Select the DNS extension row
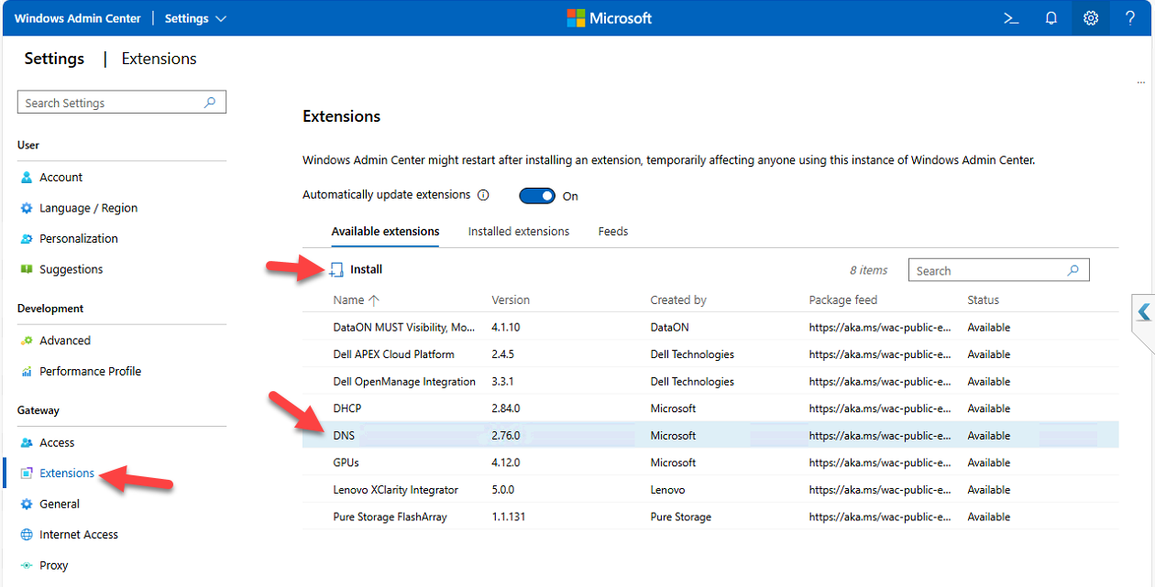Image resolution: width=1155 pixels, height=587 pixels. click(x=710, y=436)
